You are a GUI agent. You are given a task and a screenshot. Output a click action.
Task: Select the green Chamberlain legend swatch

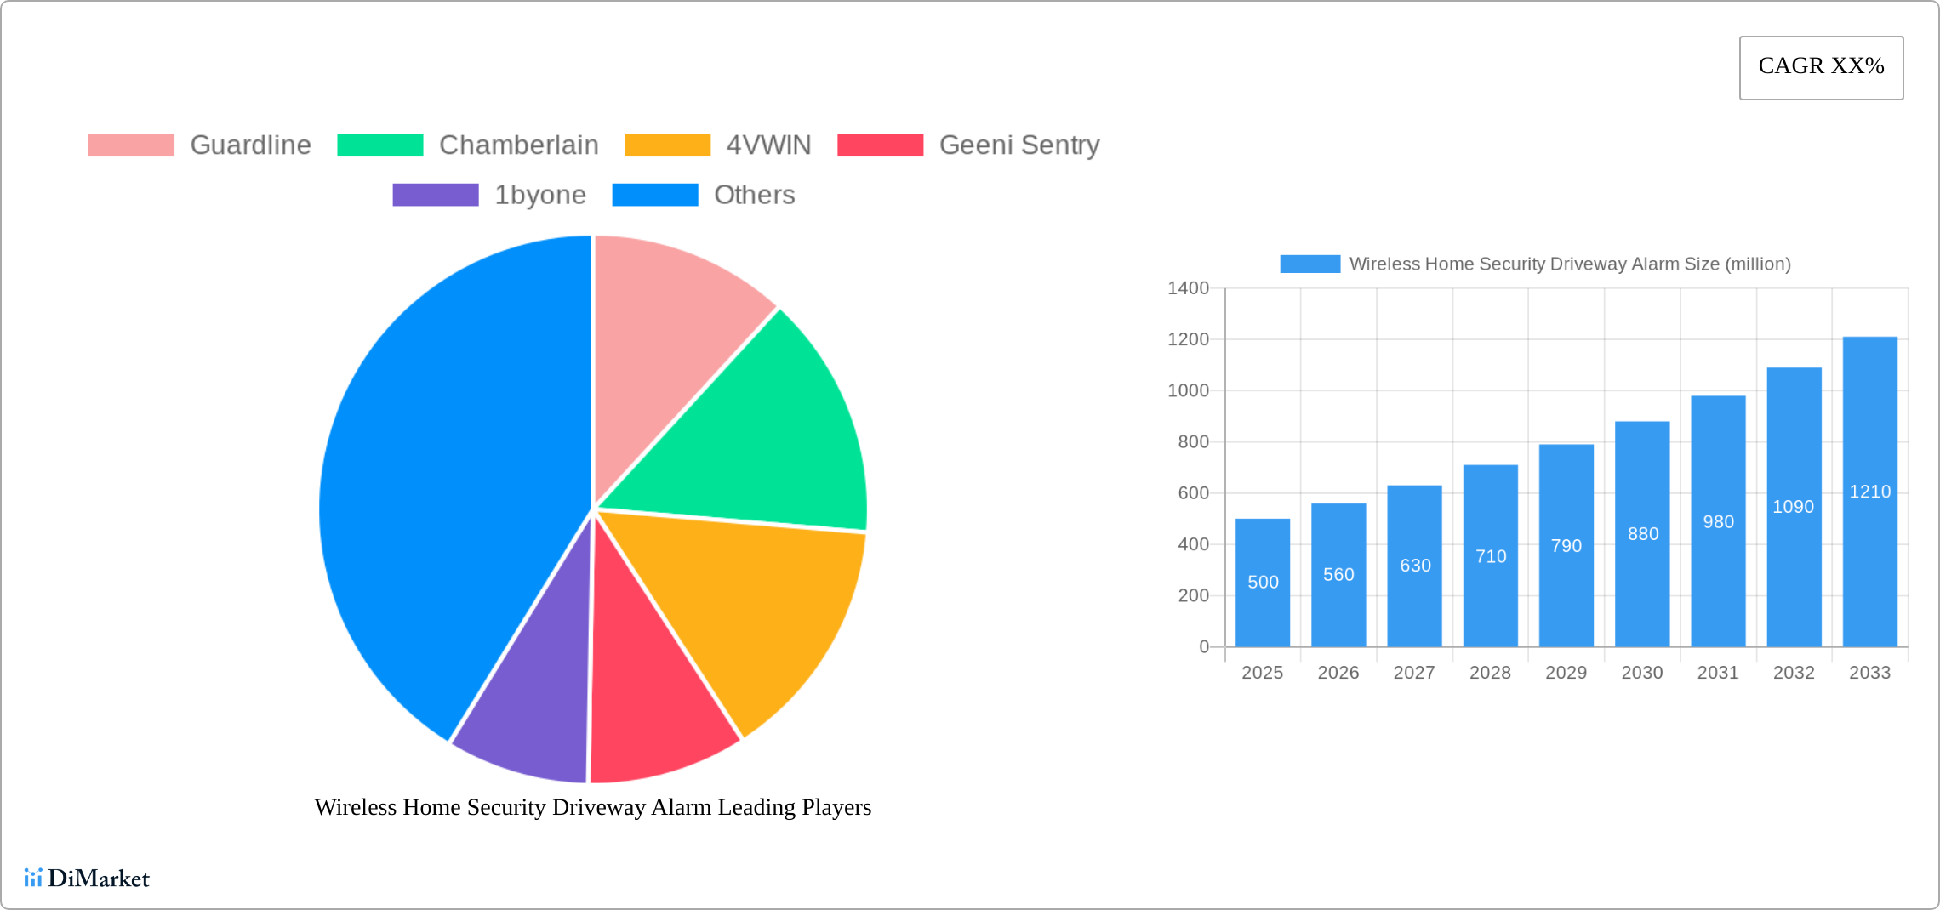click(379, 145)
